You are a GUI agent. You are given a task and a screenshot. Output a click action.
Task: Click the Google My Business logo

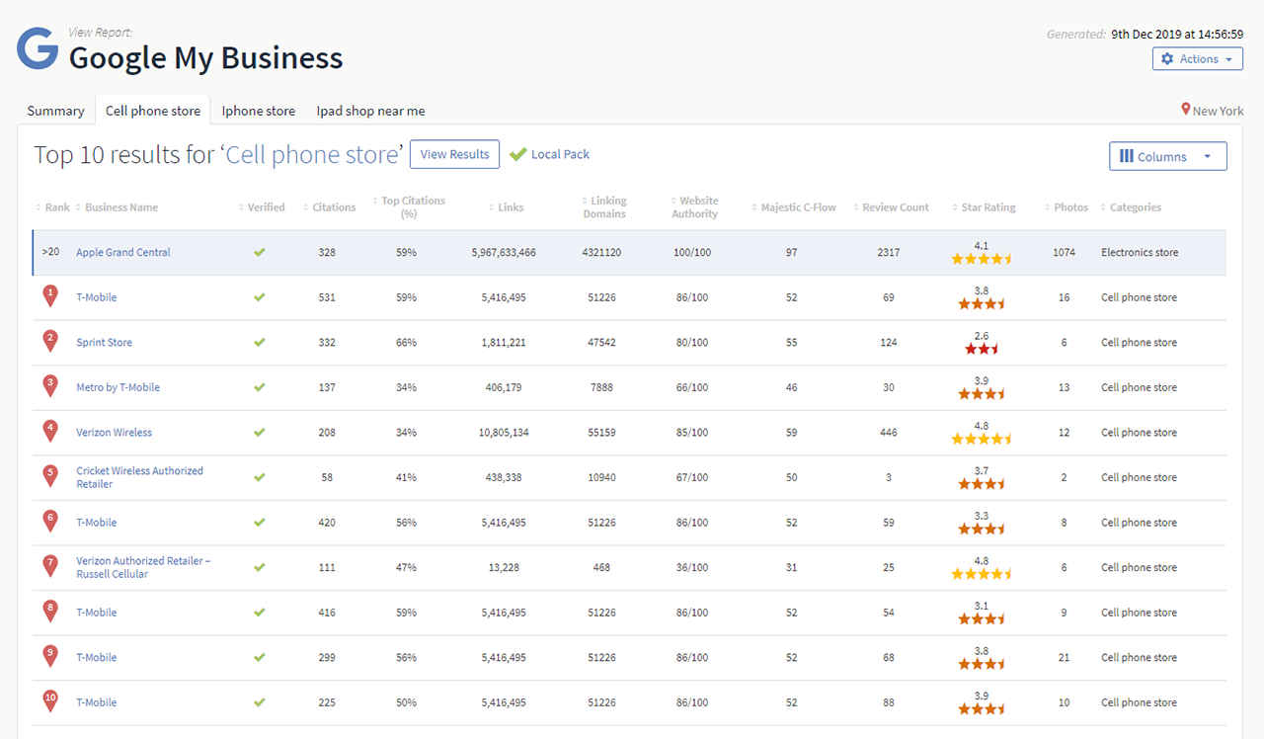[37, 48]
